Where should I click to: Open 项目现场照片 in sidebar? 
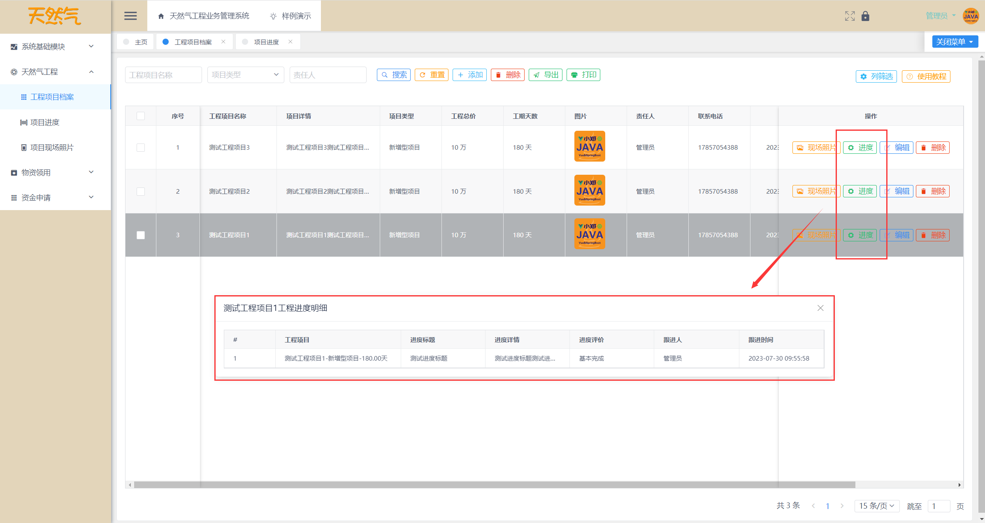52,147
